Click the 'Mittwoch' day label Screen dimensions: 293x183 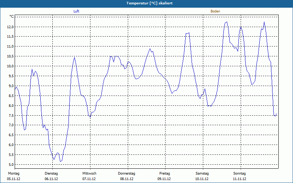[x=89, y=173]
